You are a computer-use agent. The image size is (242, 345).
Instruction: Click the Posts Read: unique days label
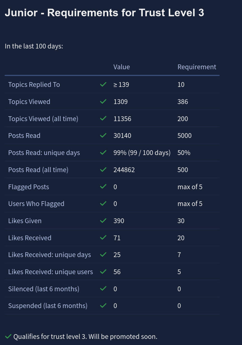44,152
